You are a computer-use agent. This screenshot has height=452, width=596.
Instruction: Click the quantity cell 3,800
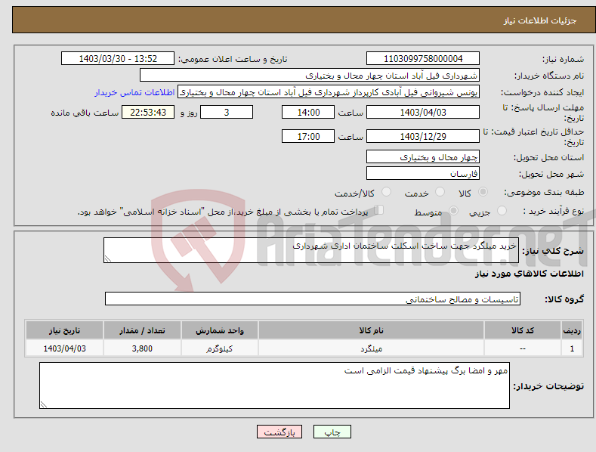point(142,348)
